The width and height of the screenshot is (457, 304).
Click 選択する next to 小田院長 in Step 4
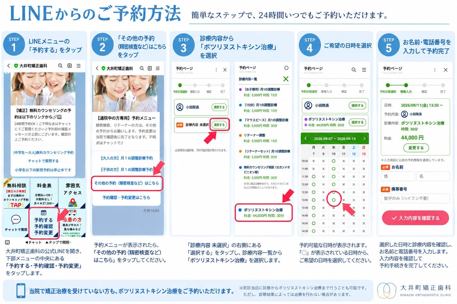coord(357,105)
